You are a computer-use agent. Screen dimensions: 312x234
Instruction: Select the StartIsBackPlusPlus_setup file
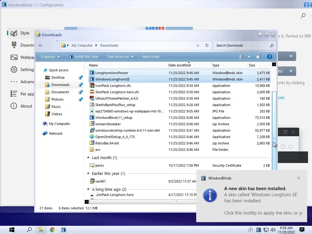(x=115, y=105)
